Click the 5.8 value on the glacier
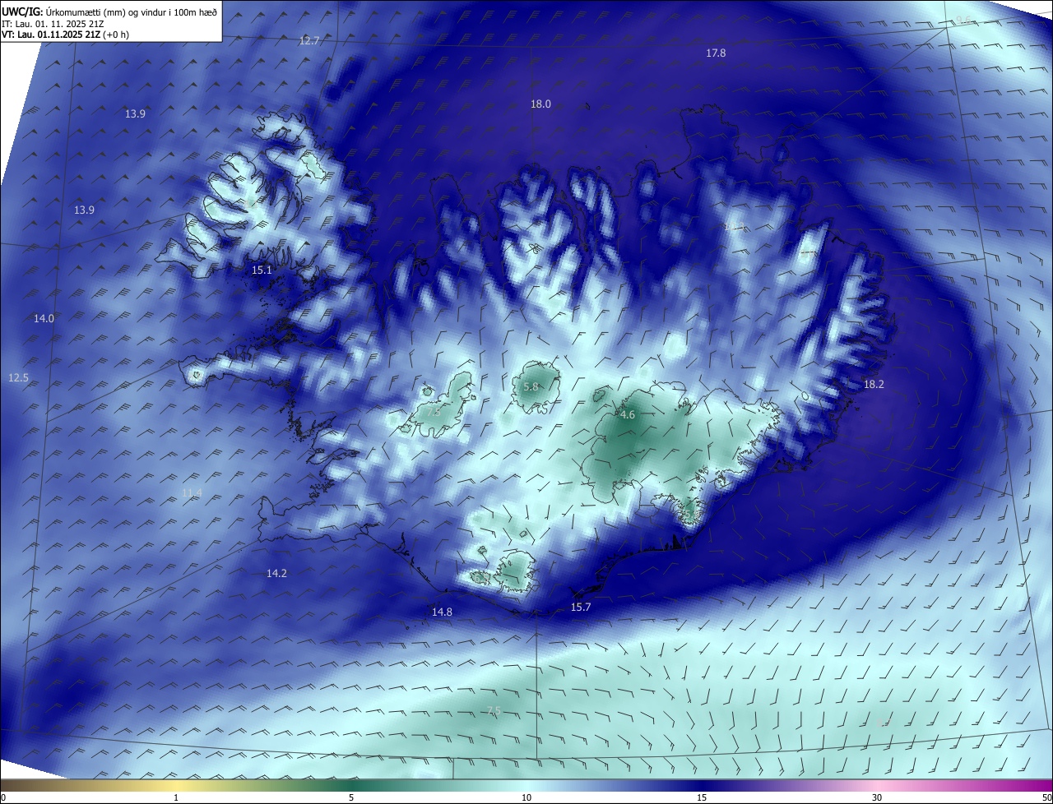 coord(531,386)
